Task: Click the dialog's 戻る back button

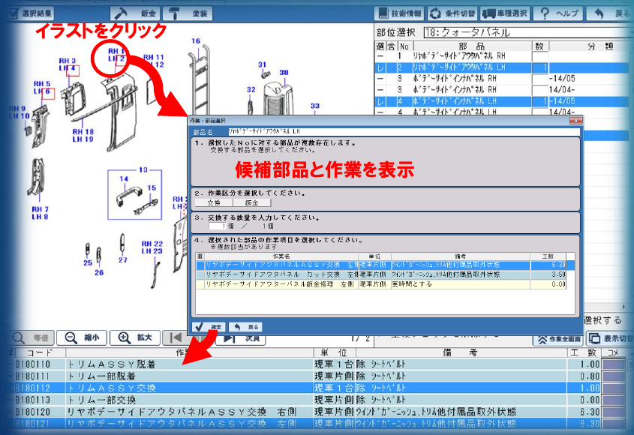Action: point(246,327)
